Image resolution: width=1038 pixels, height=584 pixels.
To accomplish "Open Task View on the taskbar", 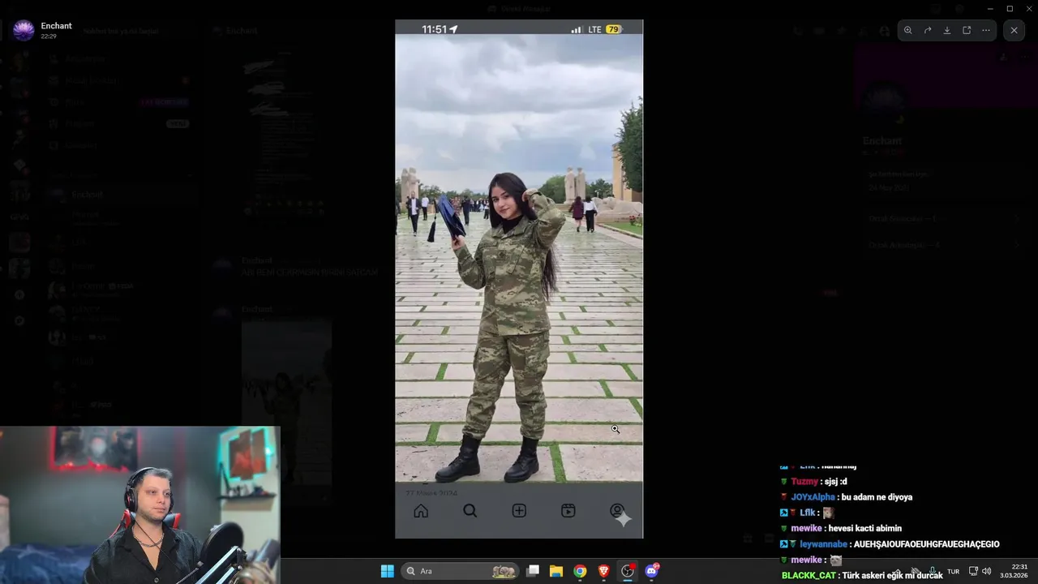I will [x=533, y=571].
